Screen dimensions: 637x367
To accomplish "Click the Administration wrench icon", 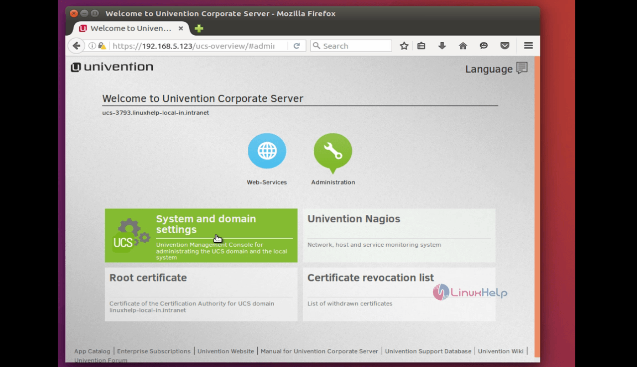I will pyautogui.click(x=333, y=153).
